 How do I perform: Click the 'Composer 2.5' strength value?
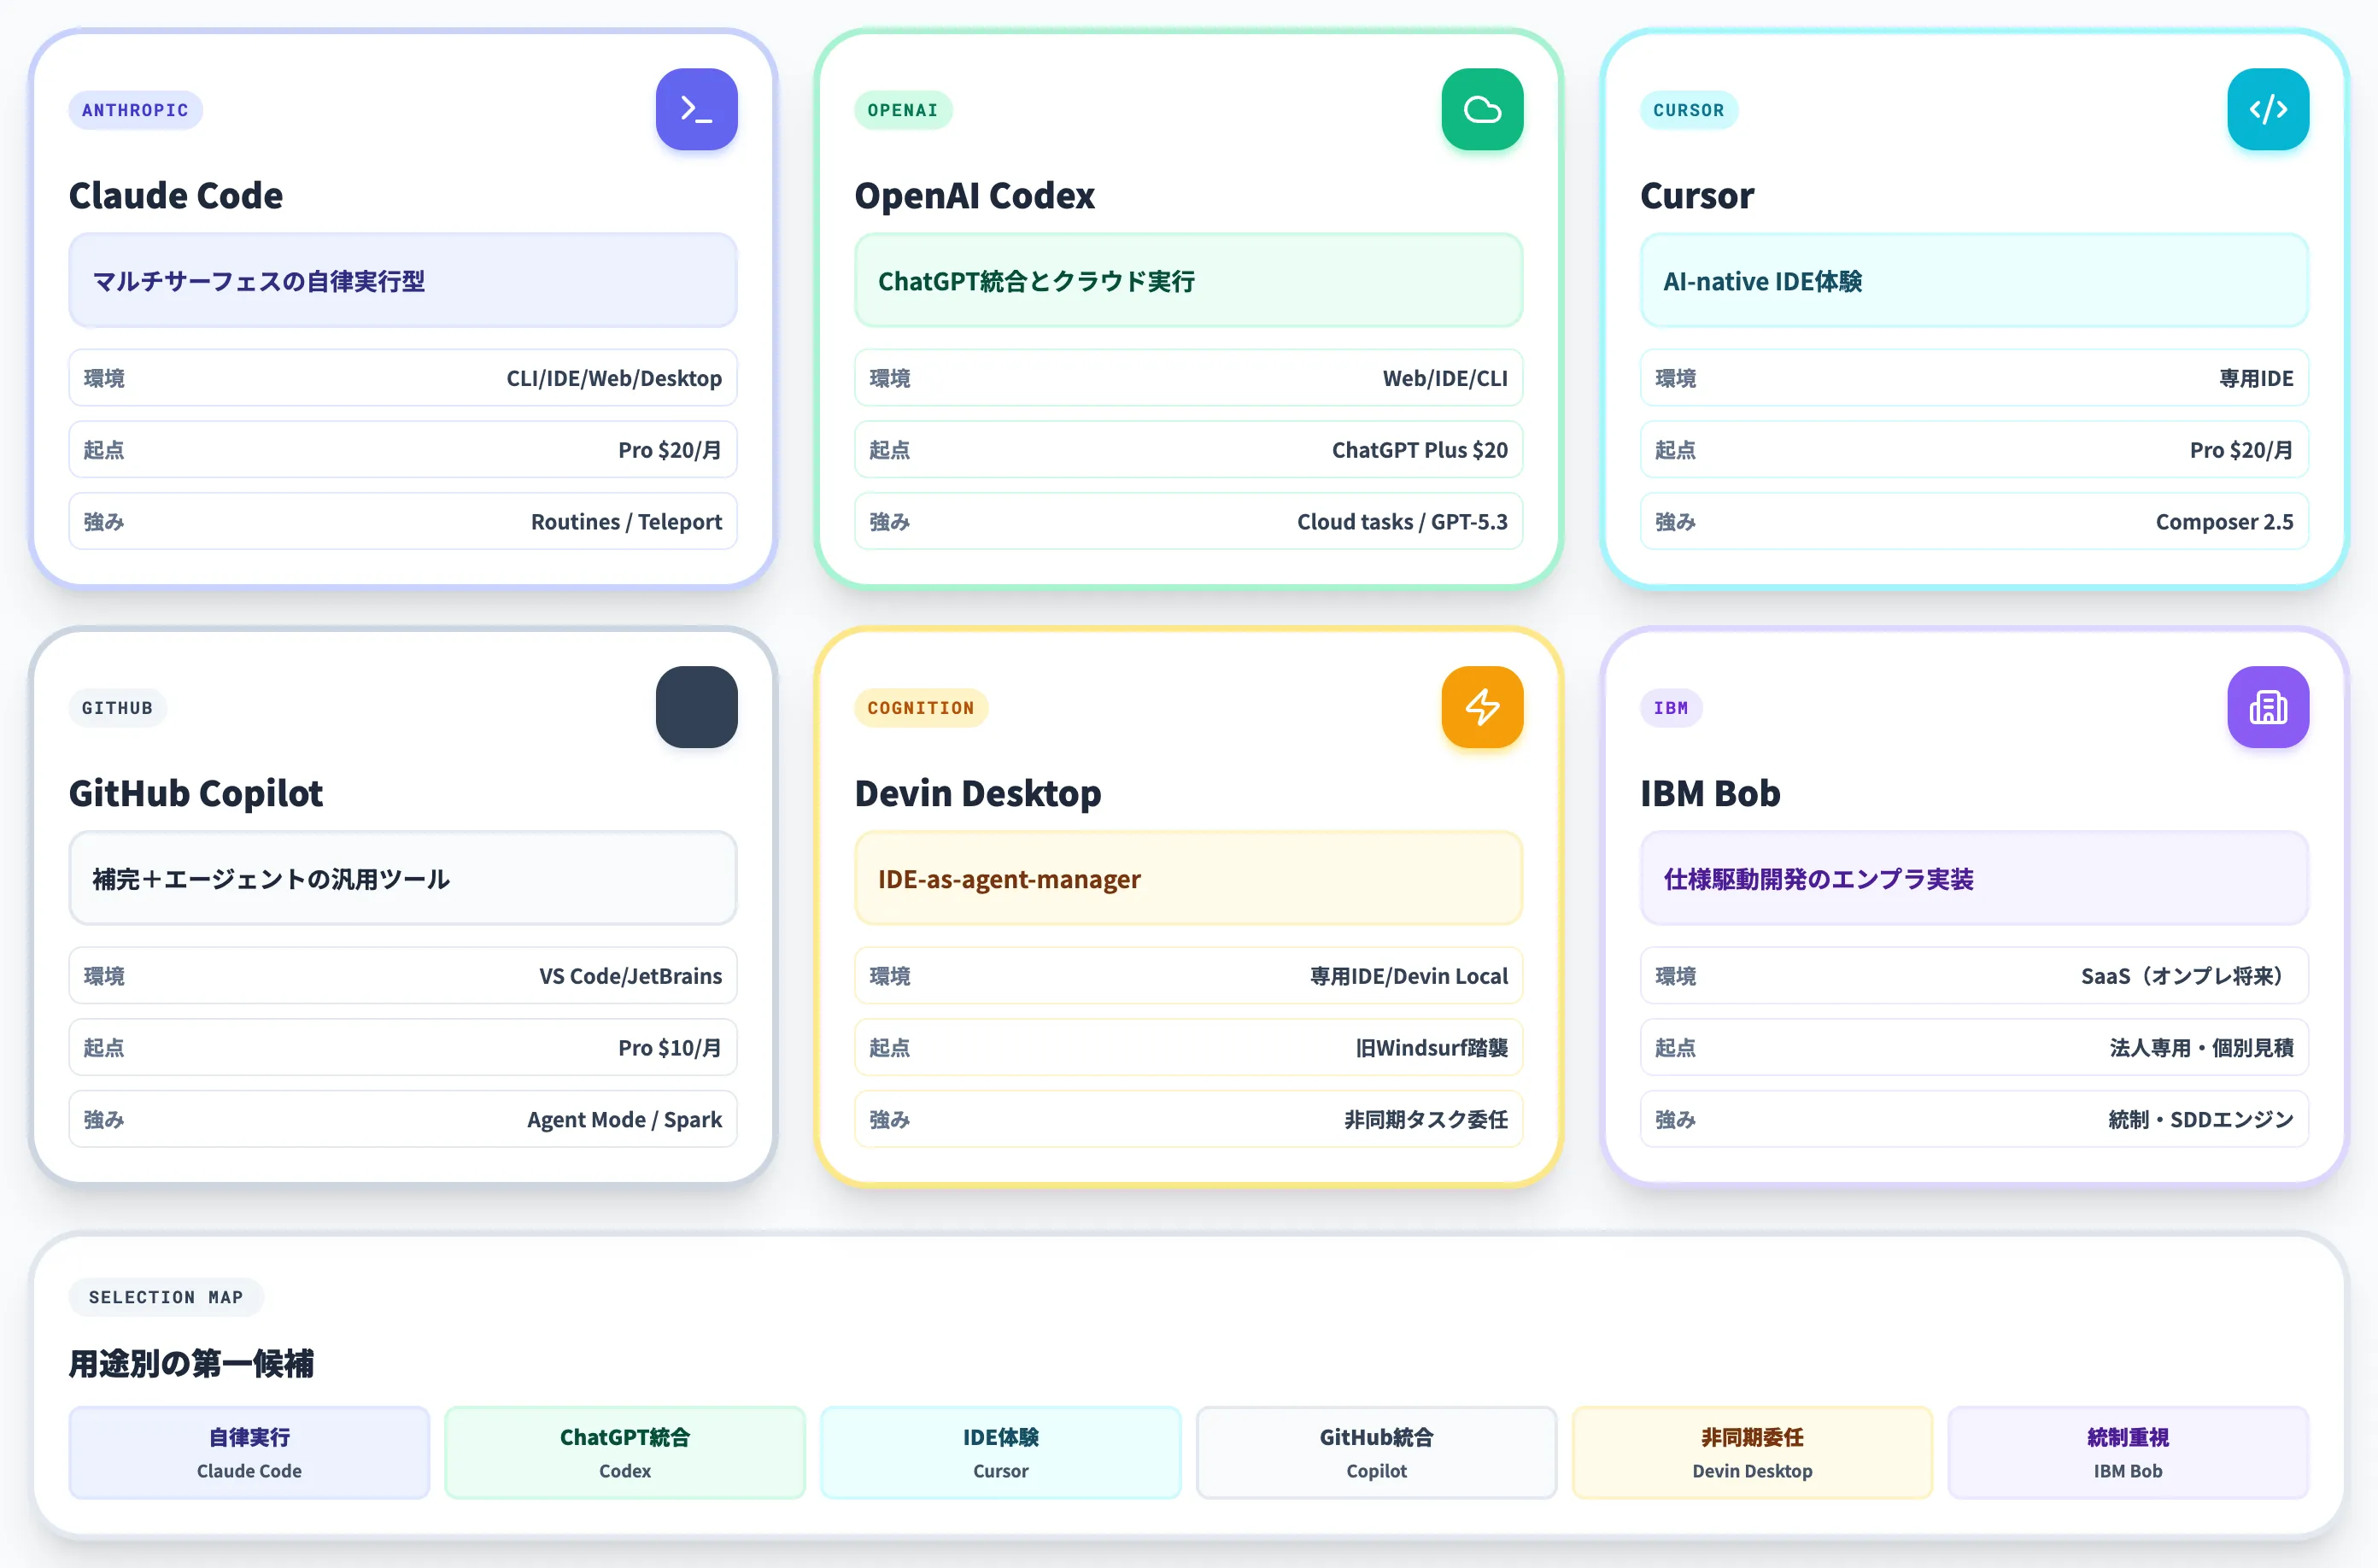2225,522
